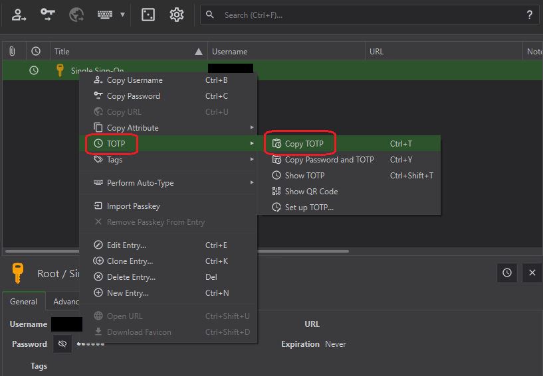Sort entries by the attachment paperclip column
Image resolution: width=543 pixels, height=376 pixels.
coord(12,52)
